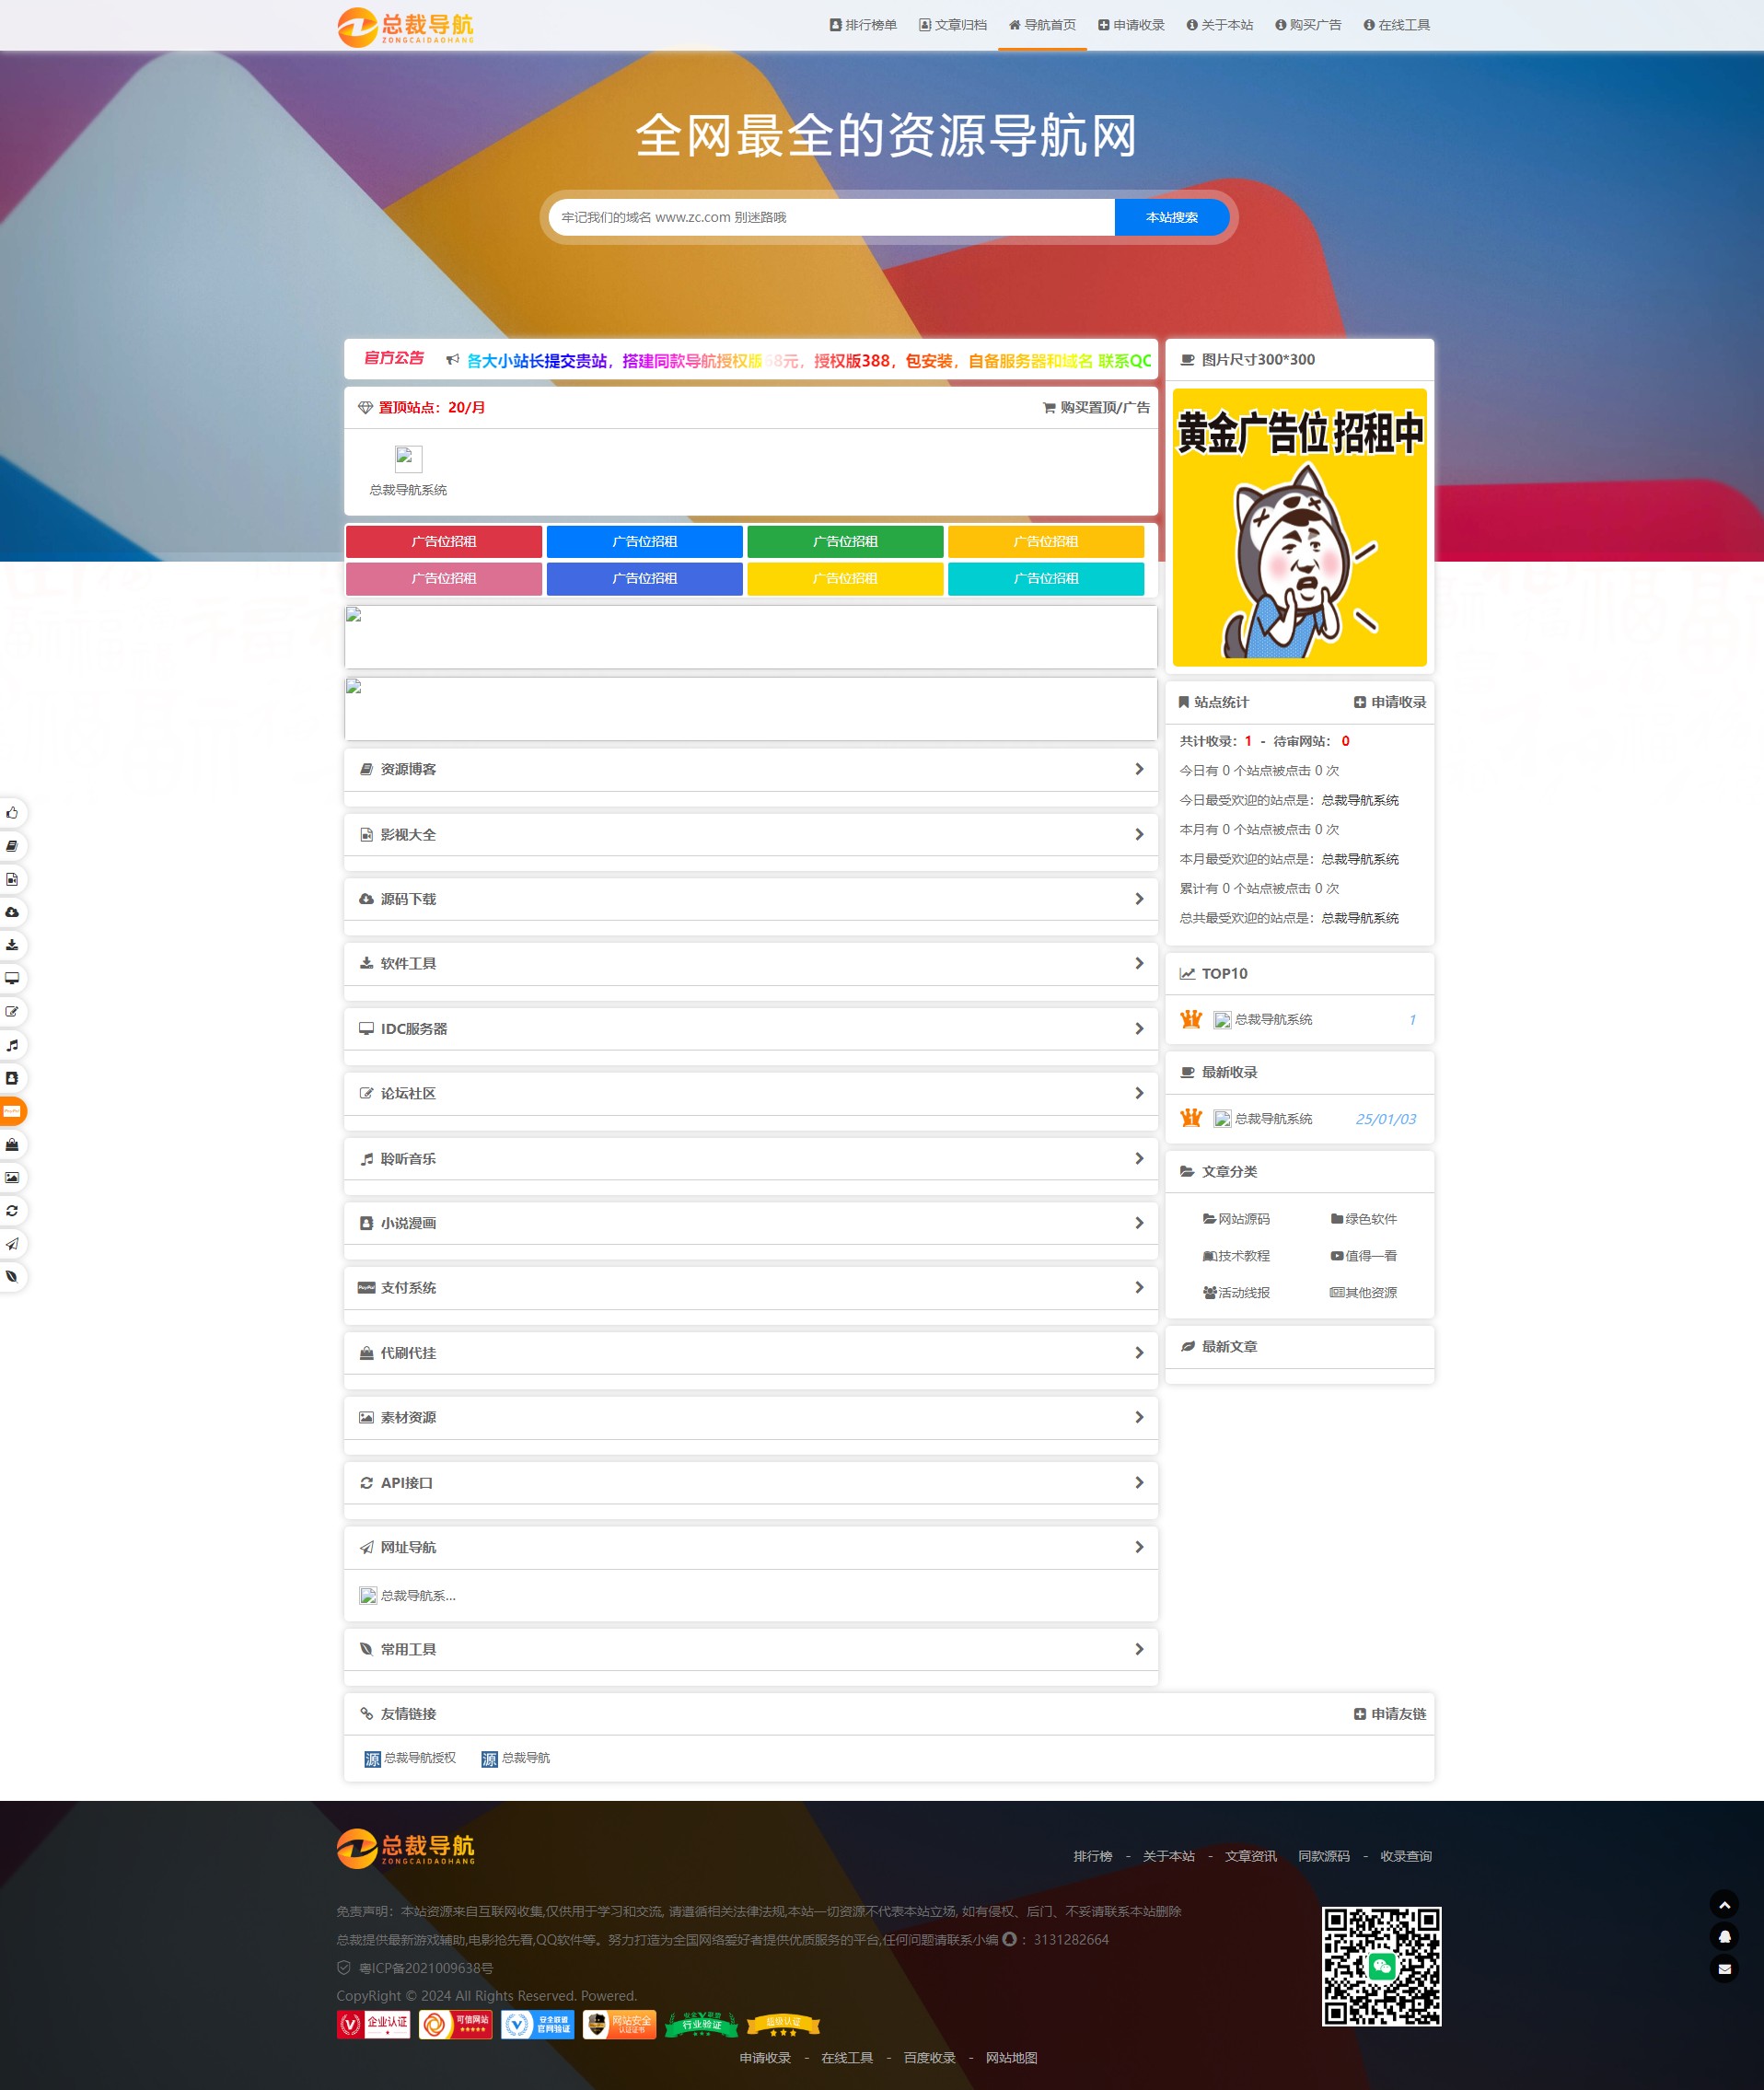The image size is (1764, 2090).
Task: Click the envelope mail floating round icon
Action: point(1724,1969)
